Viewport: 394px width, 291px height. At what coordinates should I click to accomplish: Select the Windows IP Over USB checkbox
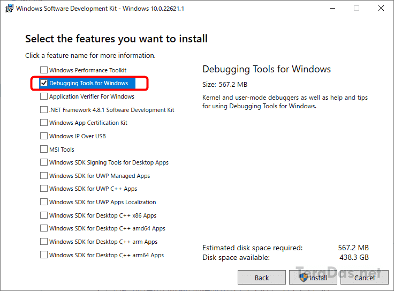[44, 136]
